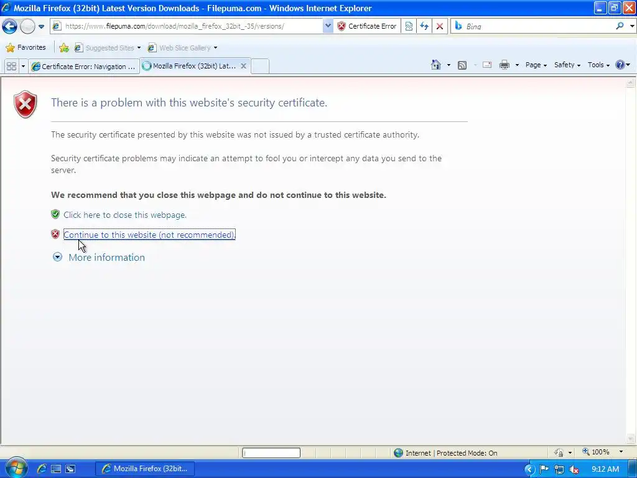Open a new blank tab

[260, 66]
